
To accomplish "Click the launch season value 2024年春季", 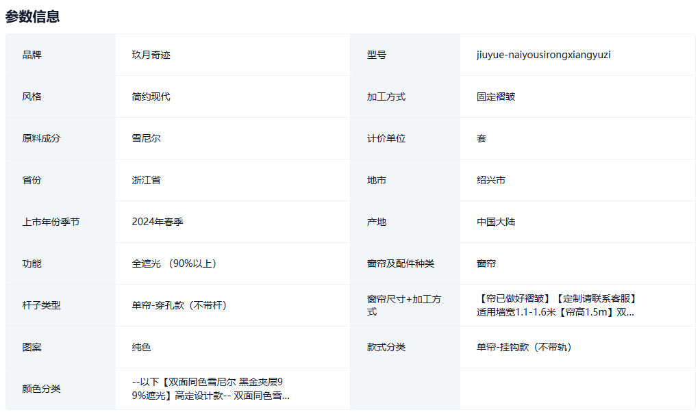I will (158, 222).
